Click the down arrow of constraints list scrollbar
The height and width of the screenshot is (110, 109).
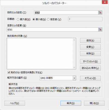coord(74,68)
